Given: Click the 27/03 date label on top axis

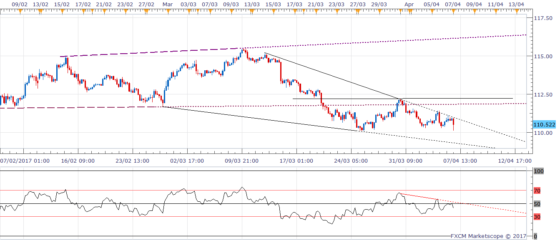Looking at the screenshot, I should tap(358, 4).
